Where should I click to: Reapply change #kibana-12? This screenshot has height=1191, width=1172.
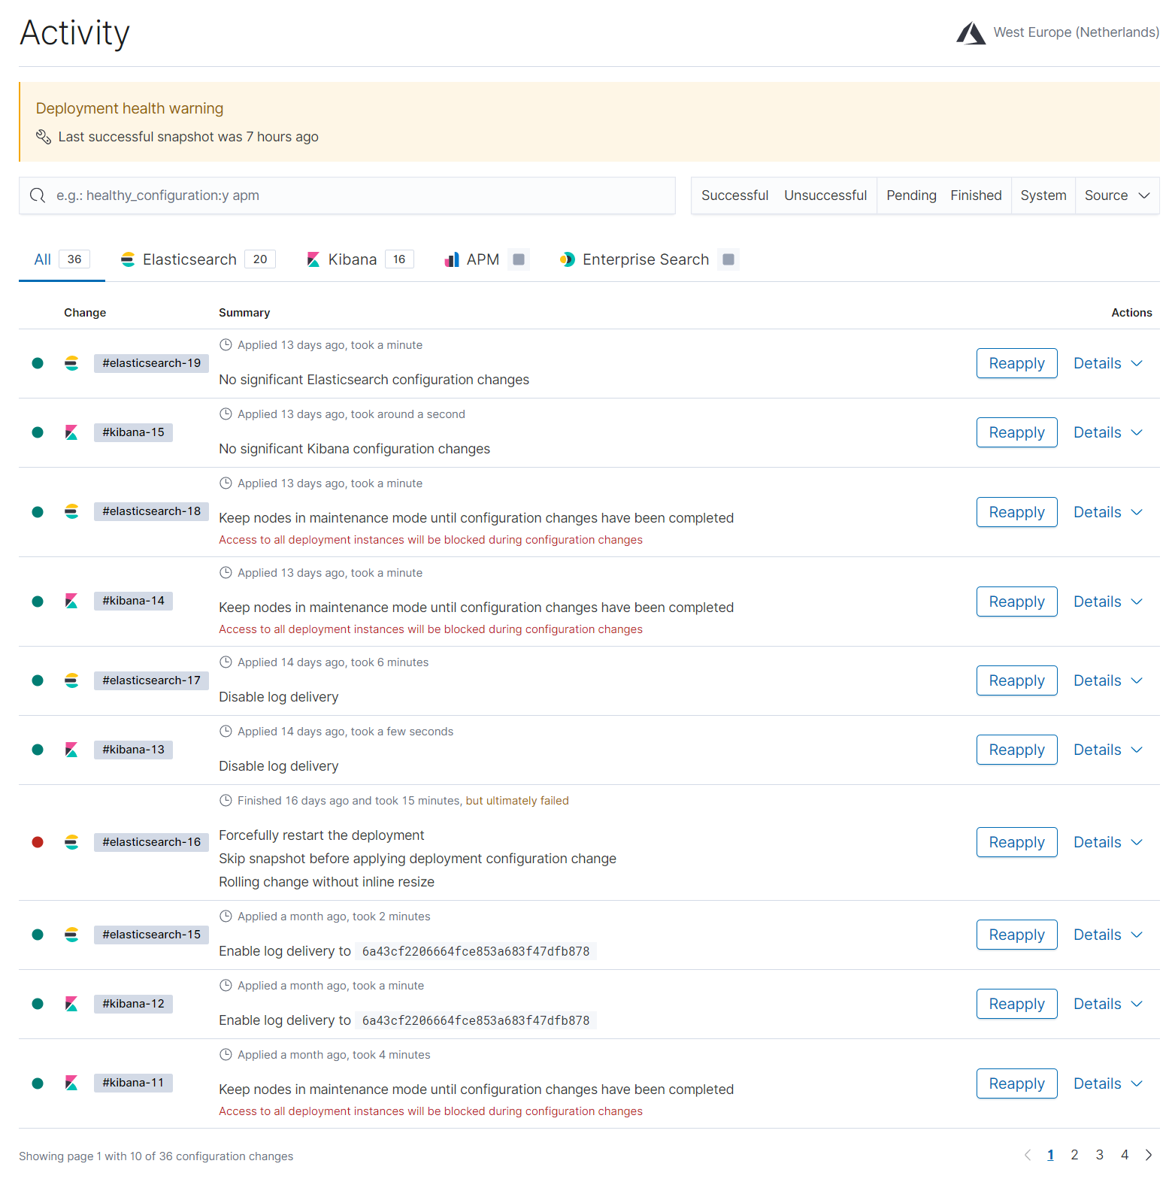[1016, 1004]
